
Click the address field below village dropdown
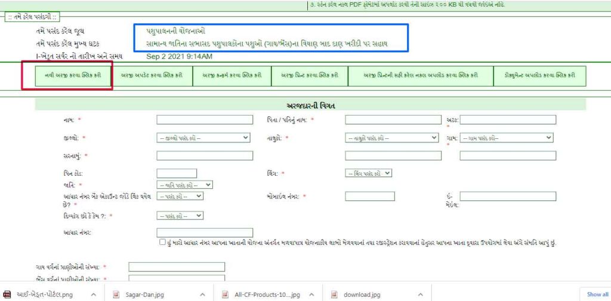pos(508,156)
